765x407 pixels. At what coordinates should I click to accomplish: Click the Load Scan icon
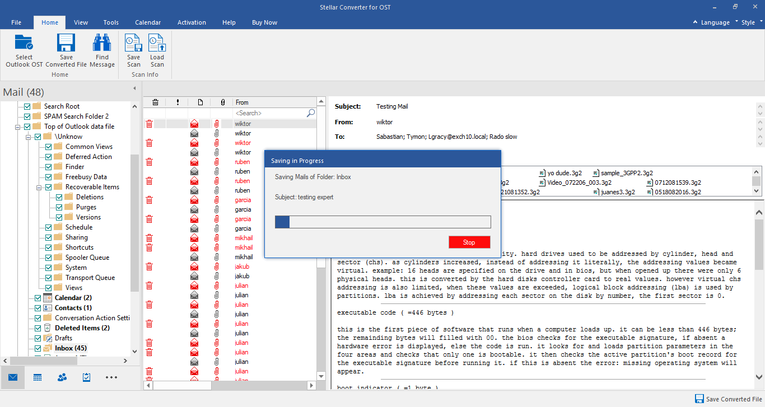coord(157,43)
